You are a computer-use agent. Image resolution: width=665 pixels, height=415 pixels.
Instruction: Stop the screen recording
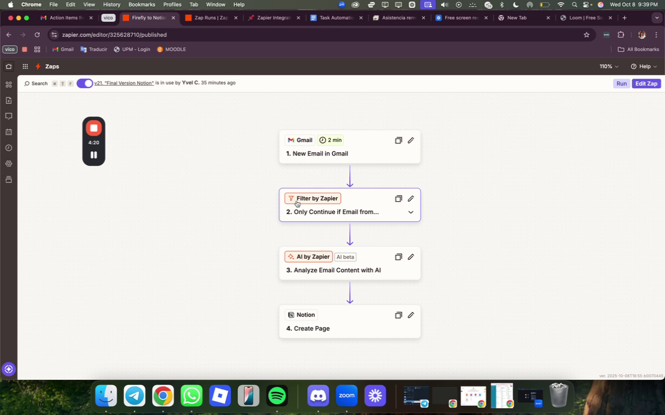[x=94, y=128]
